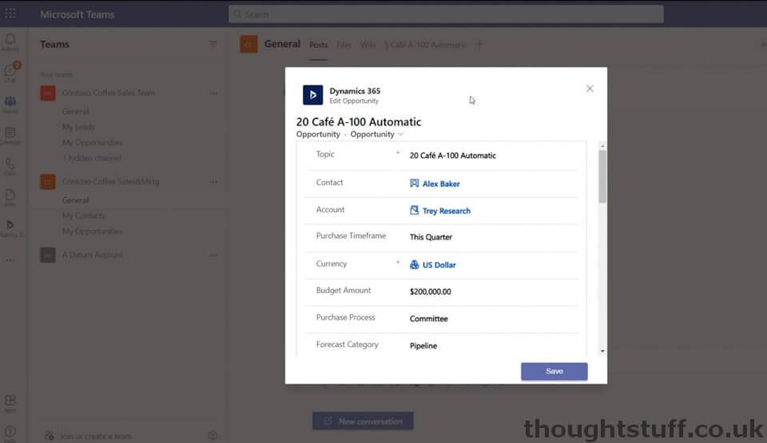Image resolution: width=767 pixels, height=443 pixels.
Task: Open the app launcher waffle icon
Action: (10, 14)
